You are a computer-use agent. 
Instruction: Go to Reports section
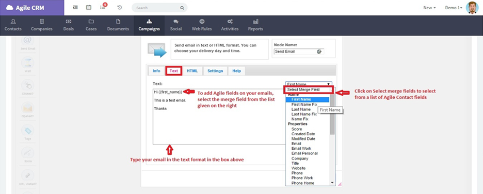point(255,26)
